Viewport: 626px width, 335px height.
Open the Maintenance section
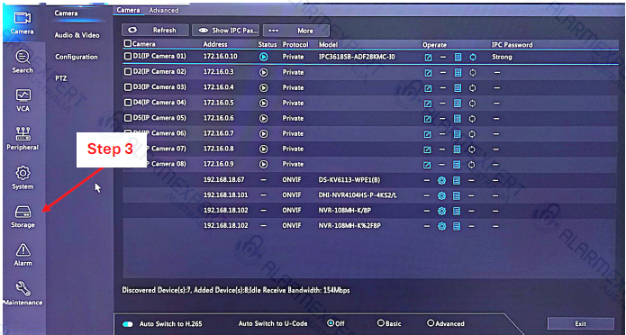23,294
